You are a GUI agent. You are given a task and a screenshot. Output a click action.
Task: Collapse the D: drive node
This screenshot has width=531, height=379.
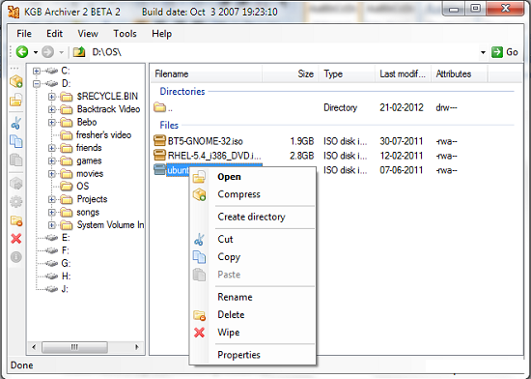pos(37,84)
